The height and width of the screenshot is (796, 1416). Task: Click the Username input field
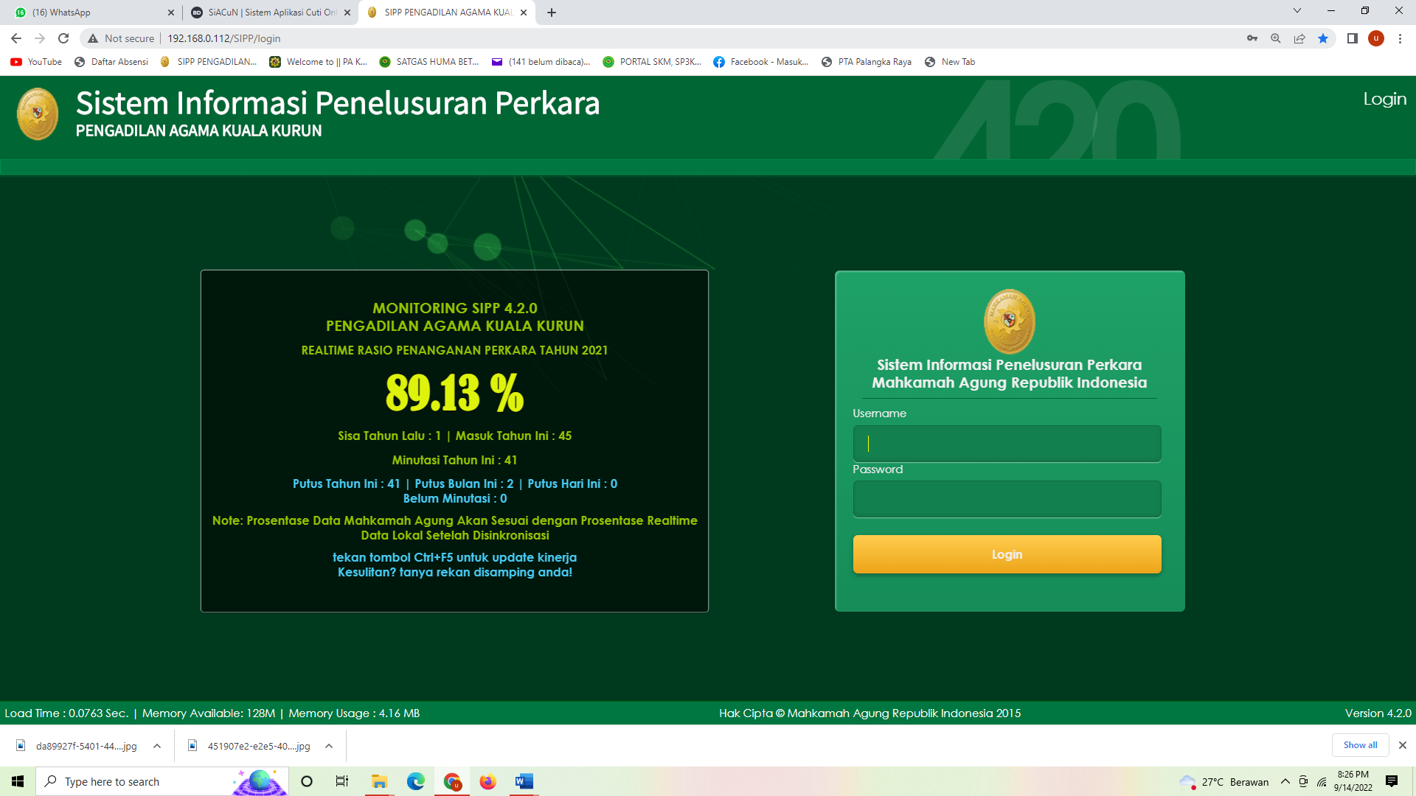click(x=1007, y=444)
